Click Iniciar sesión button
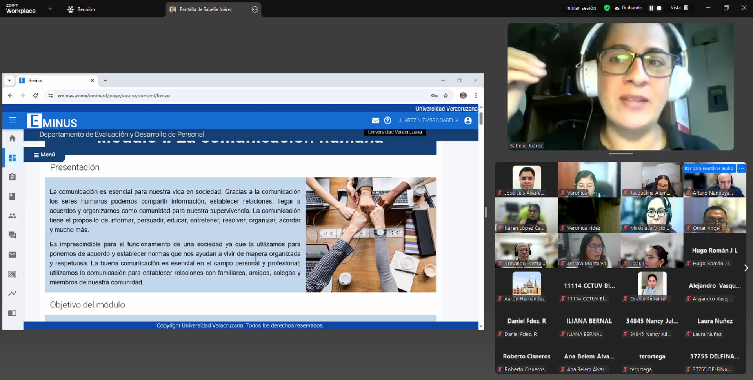 [x=581, y=8]
